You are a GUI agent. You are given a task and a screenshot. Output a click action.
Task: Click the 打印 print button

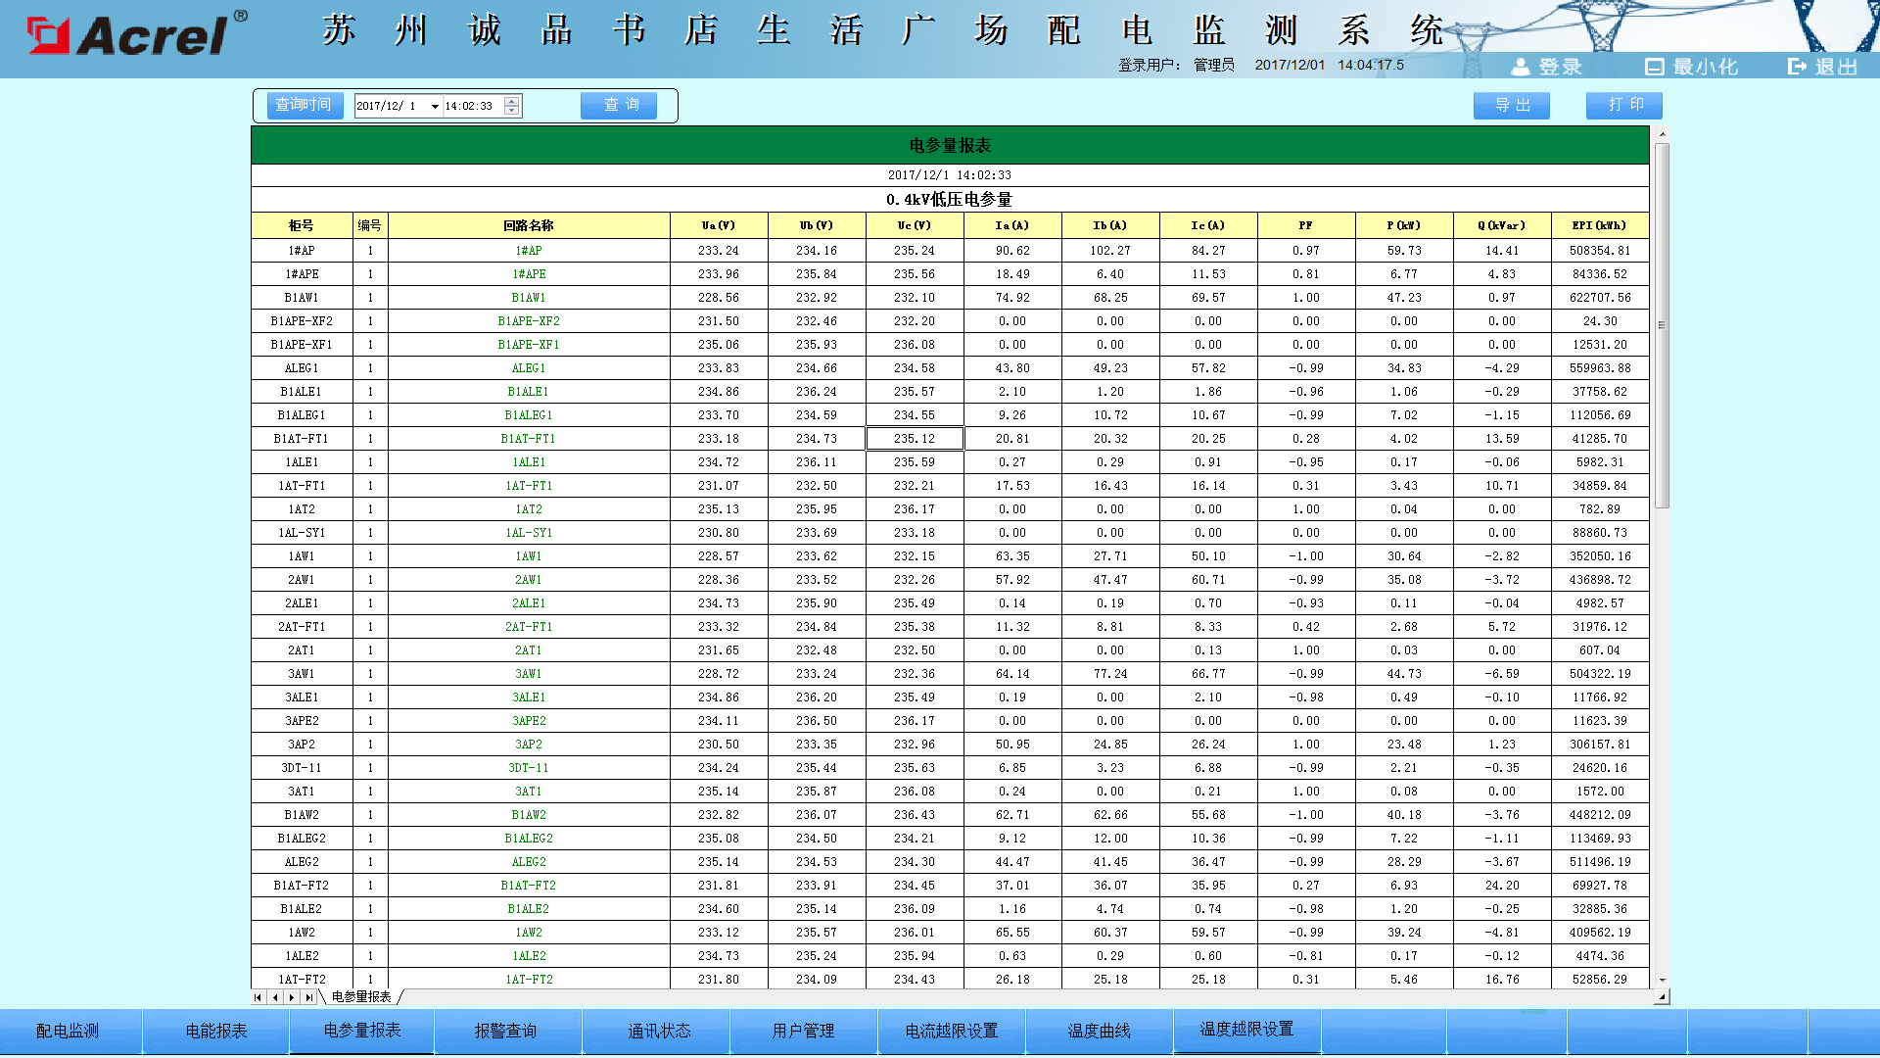(1624, 106)
